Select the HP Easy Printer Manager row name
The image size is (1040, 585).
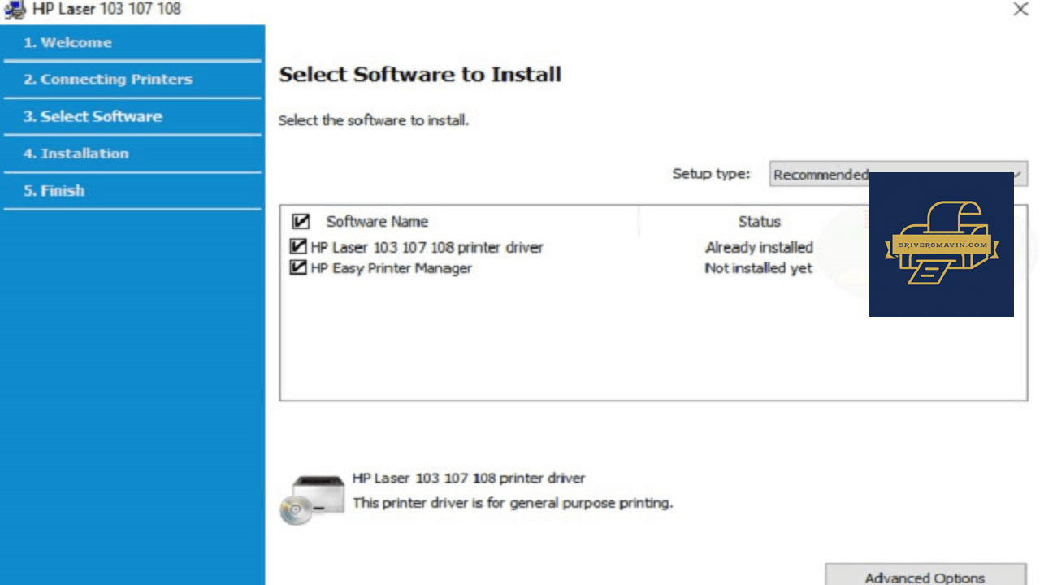click(x=391, y=268)
